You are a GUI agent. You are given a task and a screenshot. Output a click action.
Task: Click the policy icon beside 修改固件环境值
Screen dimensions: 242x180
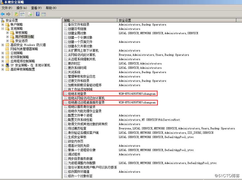(66, 172)
